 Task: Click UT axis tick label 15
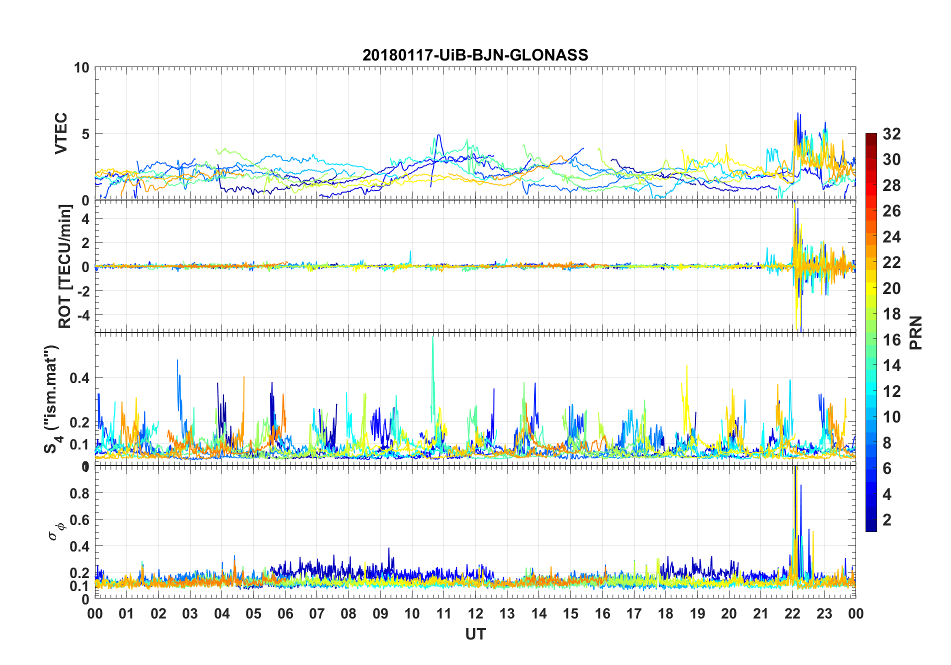point(570,614)
